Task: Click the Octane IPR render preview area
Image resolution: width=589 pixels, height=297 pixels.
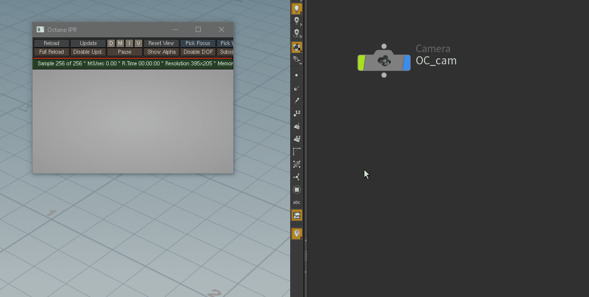Action: (133, 121)
